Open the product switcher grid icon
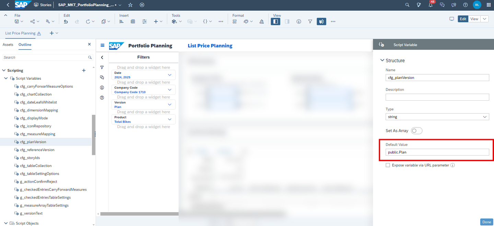494x226 pixels. [489, 5]
